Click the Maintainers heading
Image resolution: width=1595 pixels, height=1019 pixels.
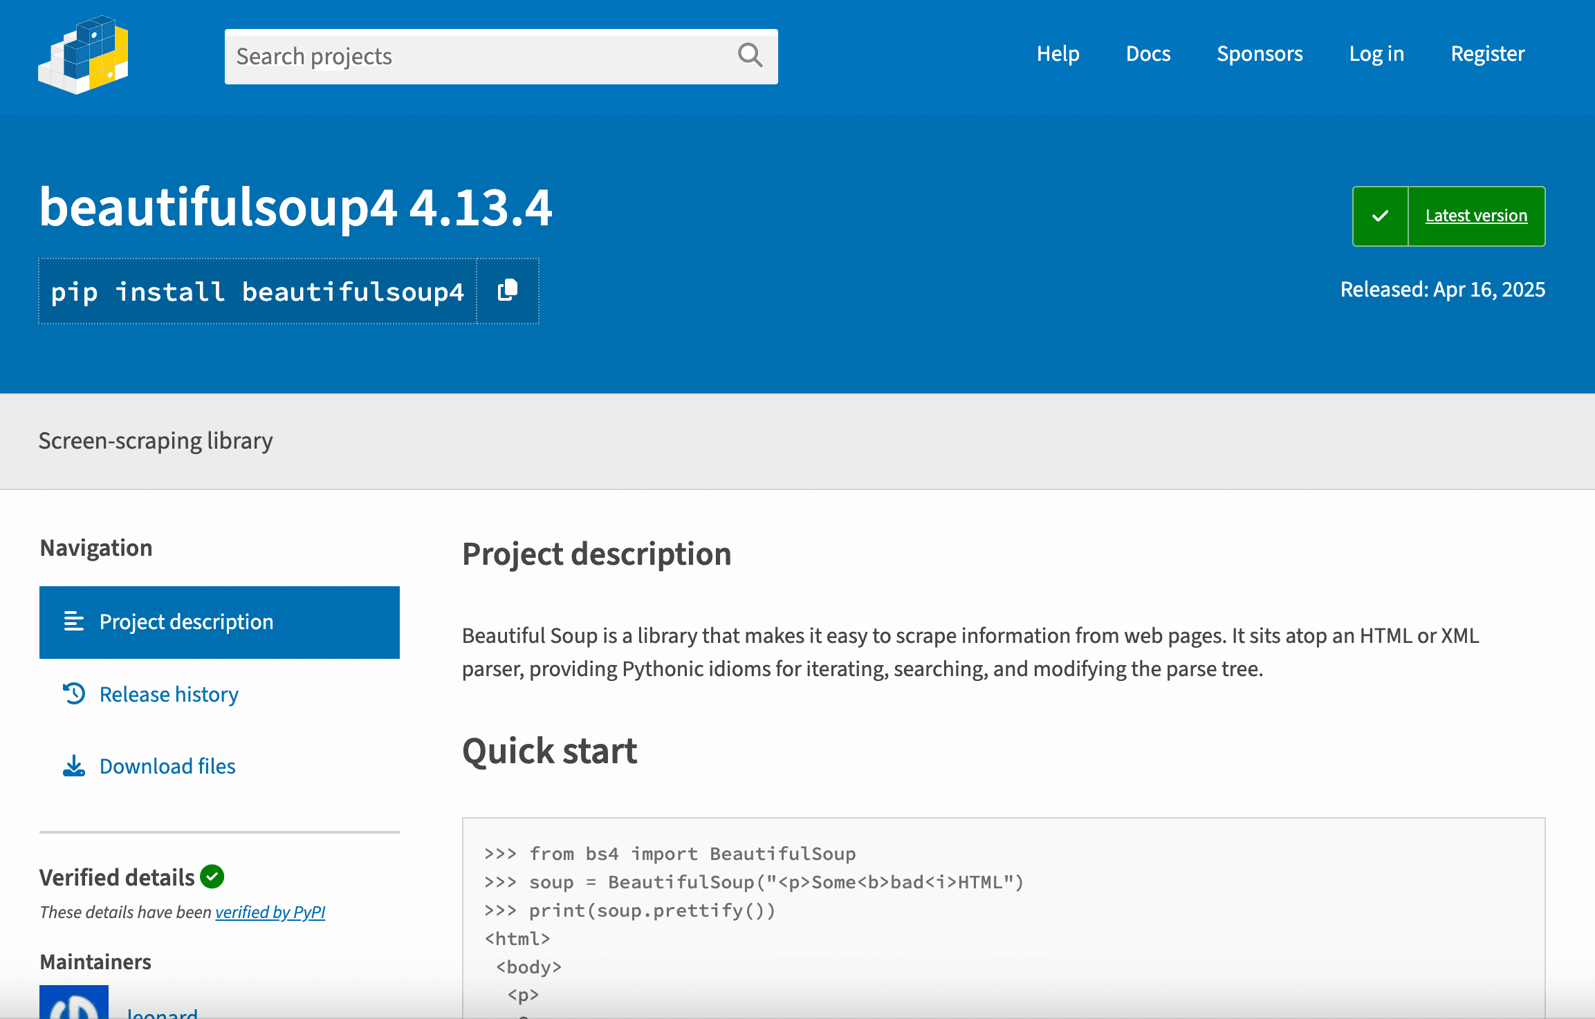95,962
